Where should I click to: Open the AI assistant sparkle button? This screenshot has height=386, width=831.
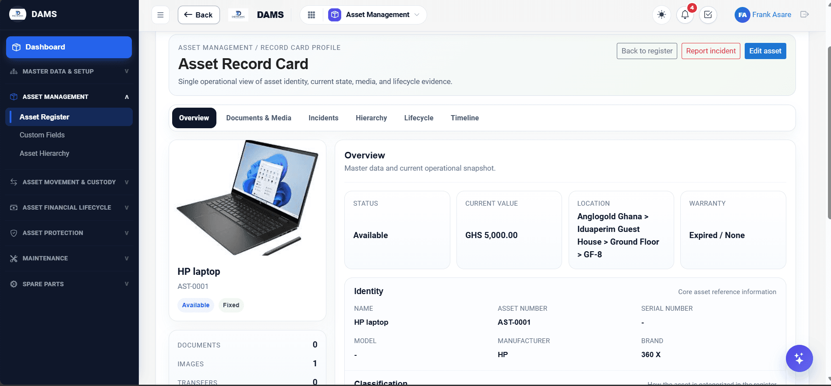tap(799, 358)
